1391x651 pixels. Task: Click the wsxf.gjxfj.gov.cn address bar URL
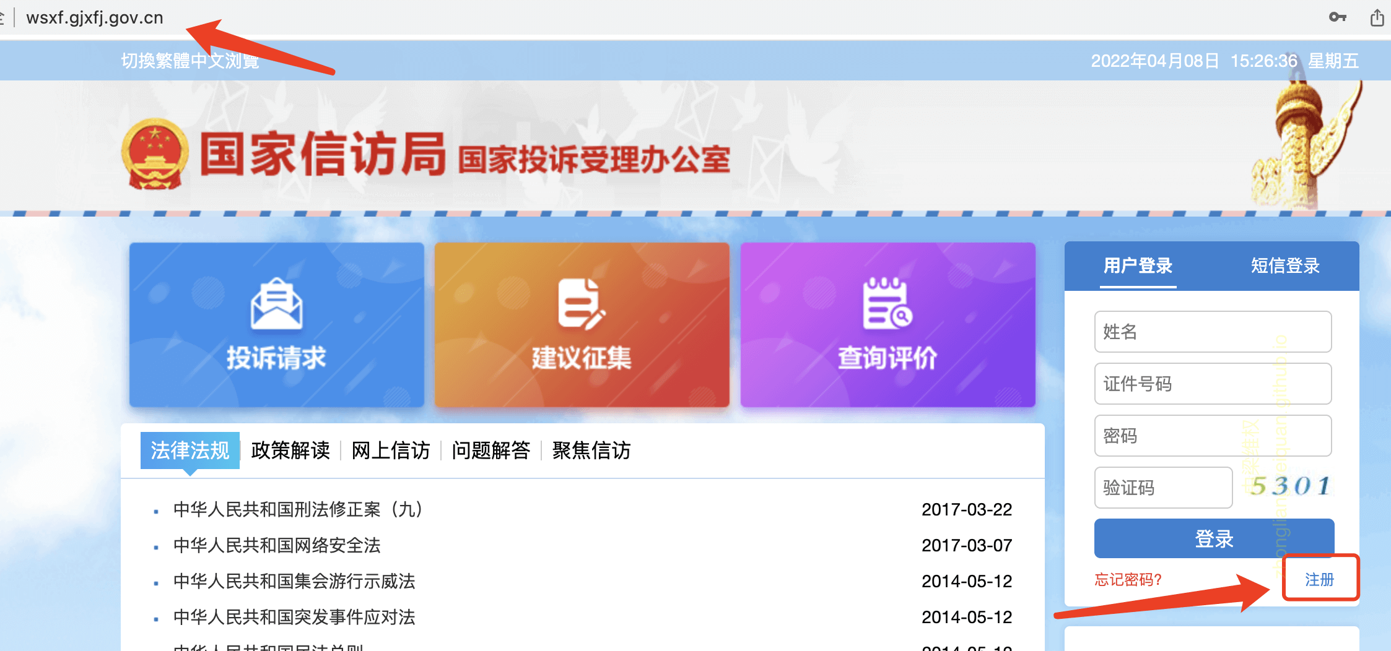95,17
